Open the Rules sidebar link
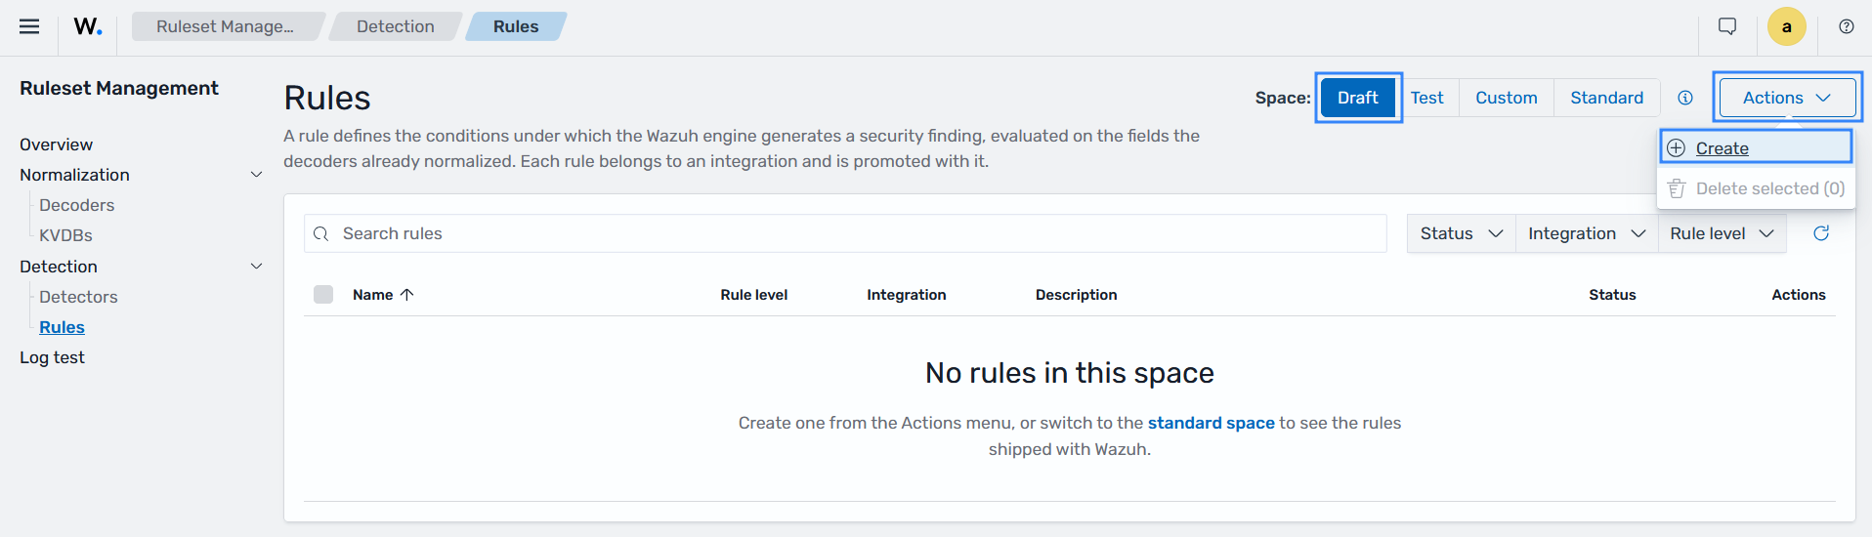This screenshot has width=1872, height=537. point(62,327)
